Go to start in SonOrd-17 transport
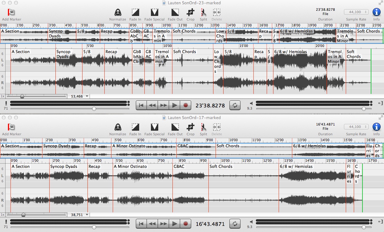The image size is (384, 232). point(141,224)
